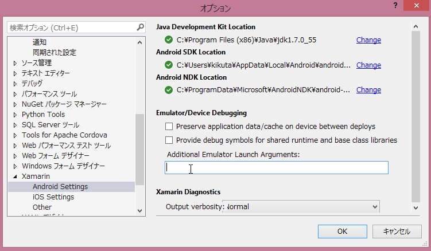Image resolution: width=431 pixels, height=251 pixels.
Task: Click Change link for Java Development Kit
Action: [368, 40]
